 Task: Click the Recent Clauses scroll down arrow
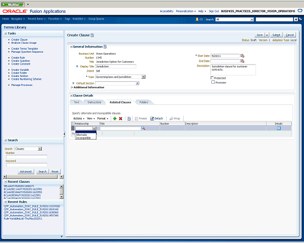(x=61, y=196)
